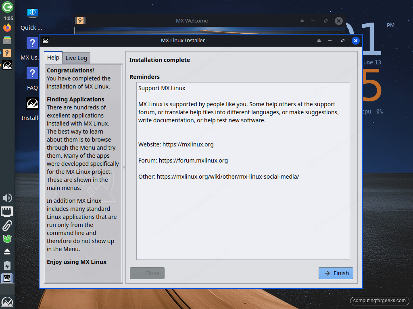Click the 'Finding Applications' help heading
413x309 pixels.
pyautogui.click(x=75, y=99)
